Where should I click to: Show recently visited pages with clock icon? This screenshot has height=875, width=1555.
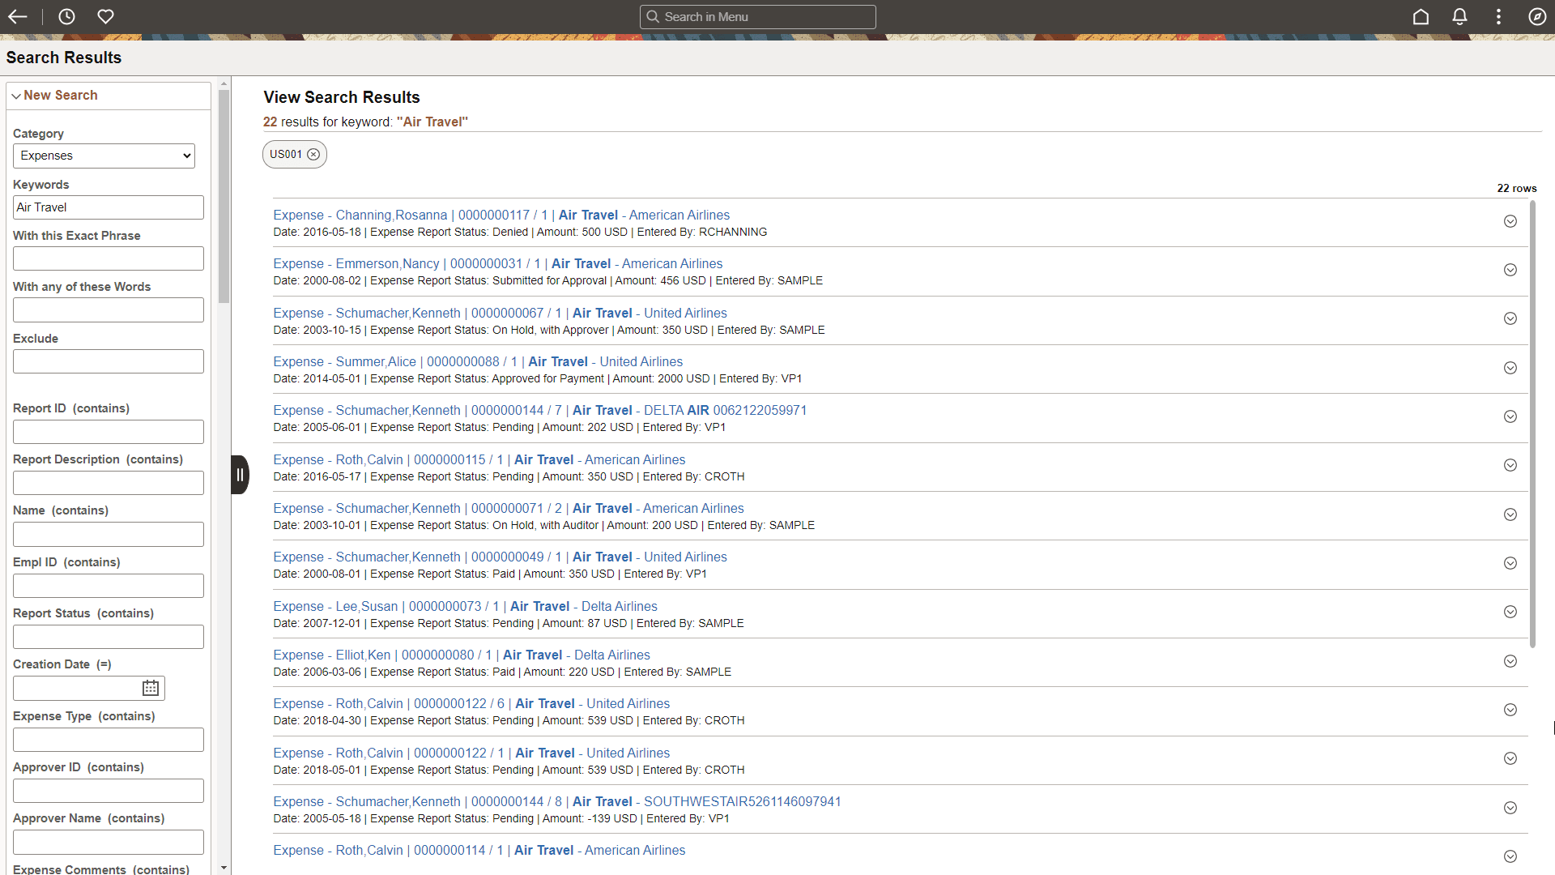(x=66, y=16)
